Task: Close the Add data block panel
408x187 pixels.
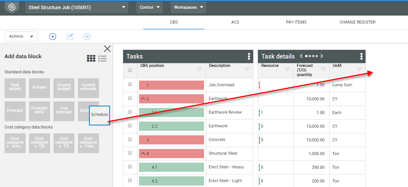Action: click(x=107, y=49)
